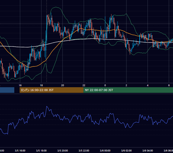Click hour label 6 on price chart axis
Image resolution: width=173 pixels, height=153 pixels.
click(169, 85)
